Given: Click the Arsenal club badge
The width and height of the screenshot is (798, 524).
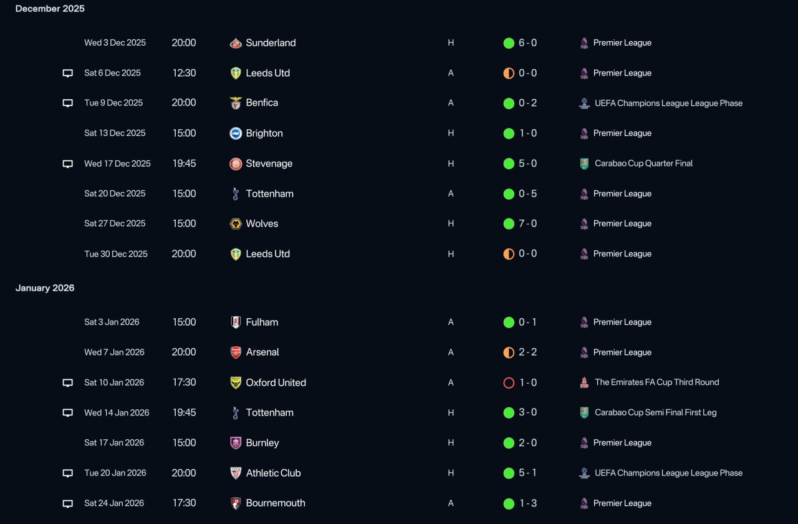Looking at the screenshot, I should [x=236, y=352].
